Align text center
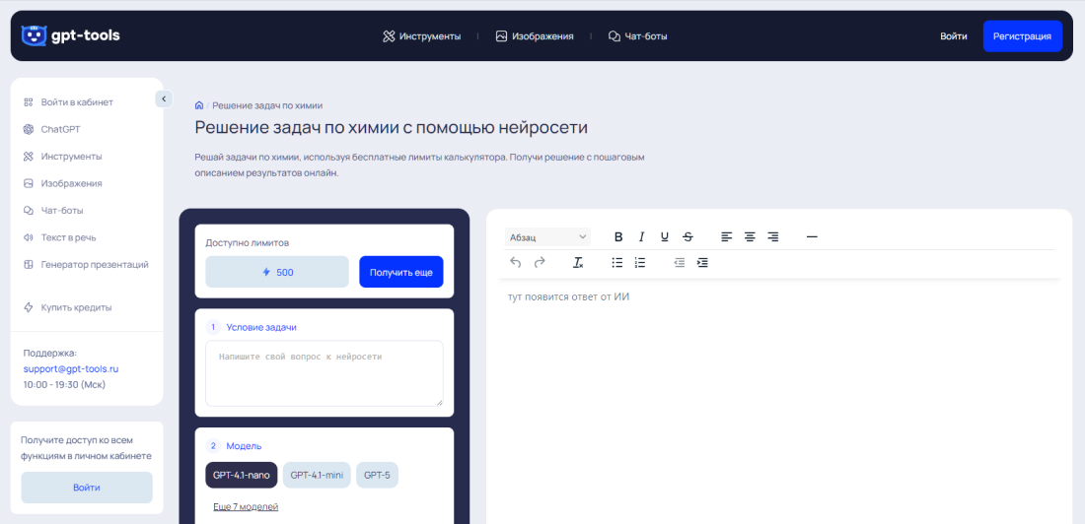Viewport: 1085px width, 524px height. pos(750,237)
